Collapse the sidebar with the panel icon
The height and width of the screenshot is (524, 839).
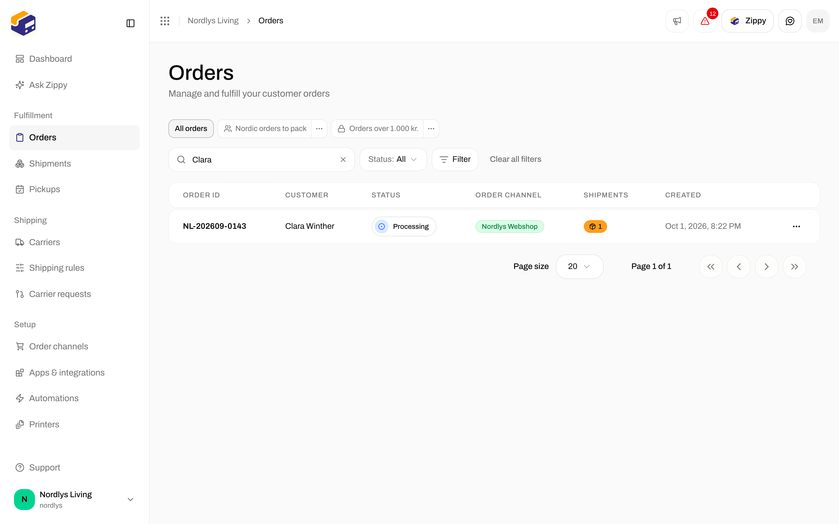[x=130, y=23]
